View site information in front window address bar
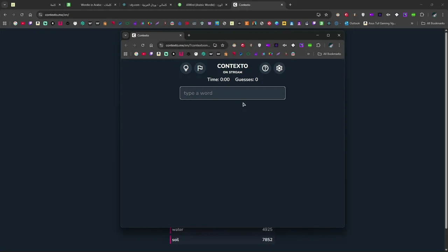Screen dimensions: 448x252 tap(161, 45)
